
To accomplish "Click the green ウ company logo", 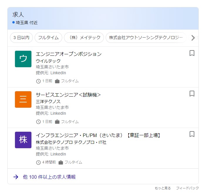I will [23, 59].
